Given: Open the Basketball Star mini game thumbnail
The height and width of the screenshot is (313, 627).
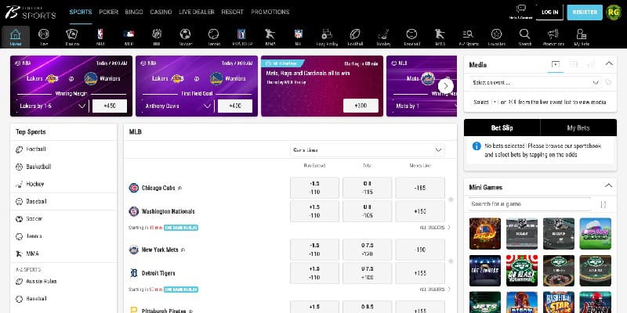Looking at the screenshot, I should [559, 302].
